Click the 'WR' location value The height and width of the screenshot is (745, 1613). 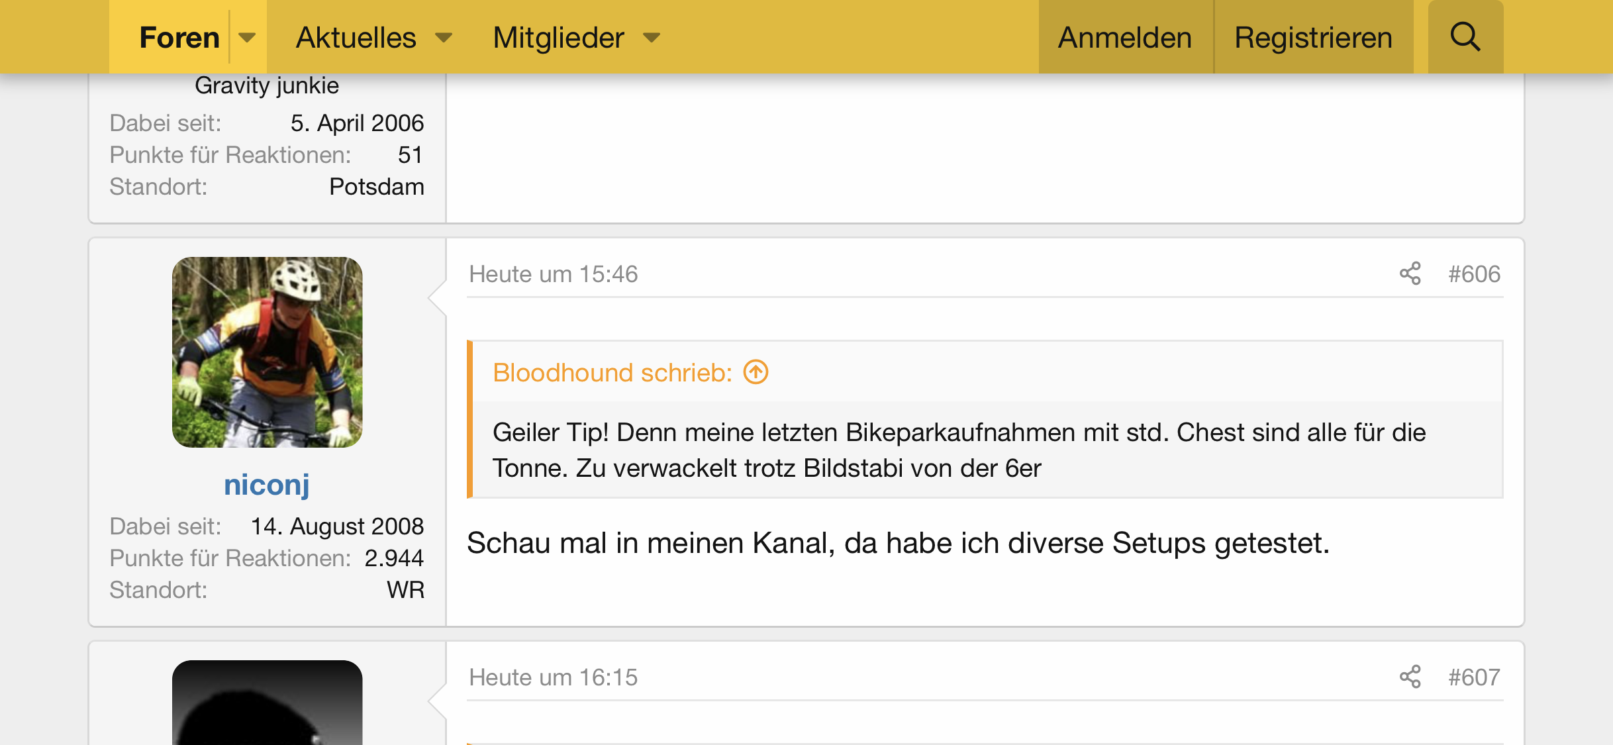click(x=406, y=590)
